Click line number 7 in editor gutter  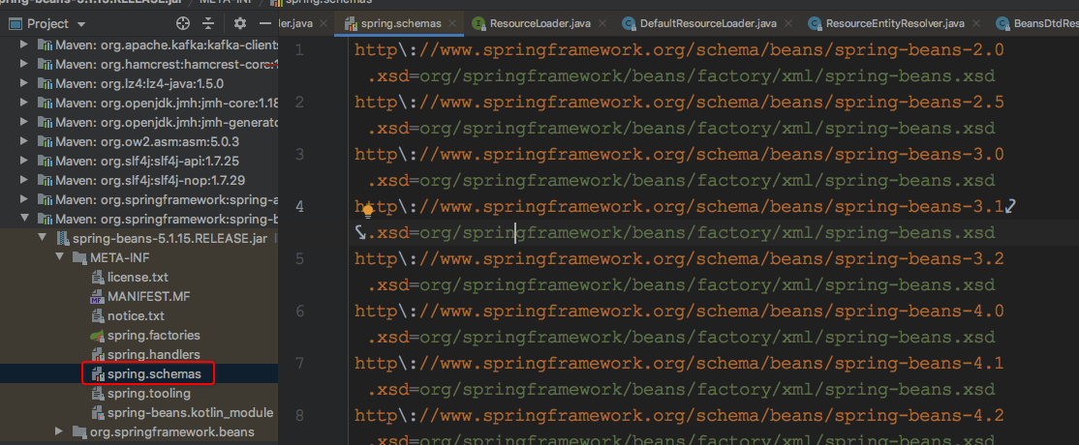[298, 363]
